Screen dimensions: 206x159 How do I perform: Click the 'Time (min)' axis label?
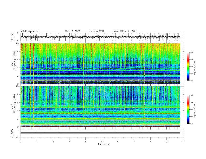tap(104, 144)
